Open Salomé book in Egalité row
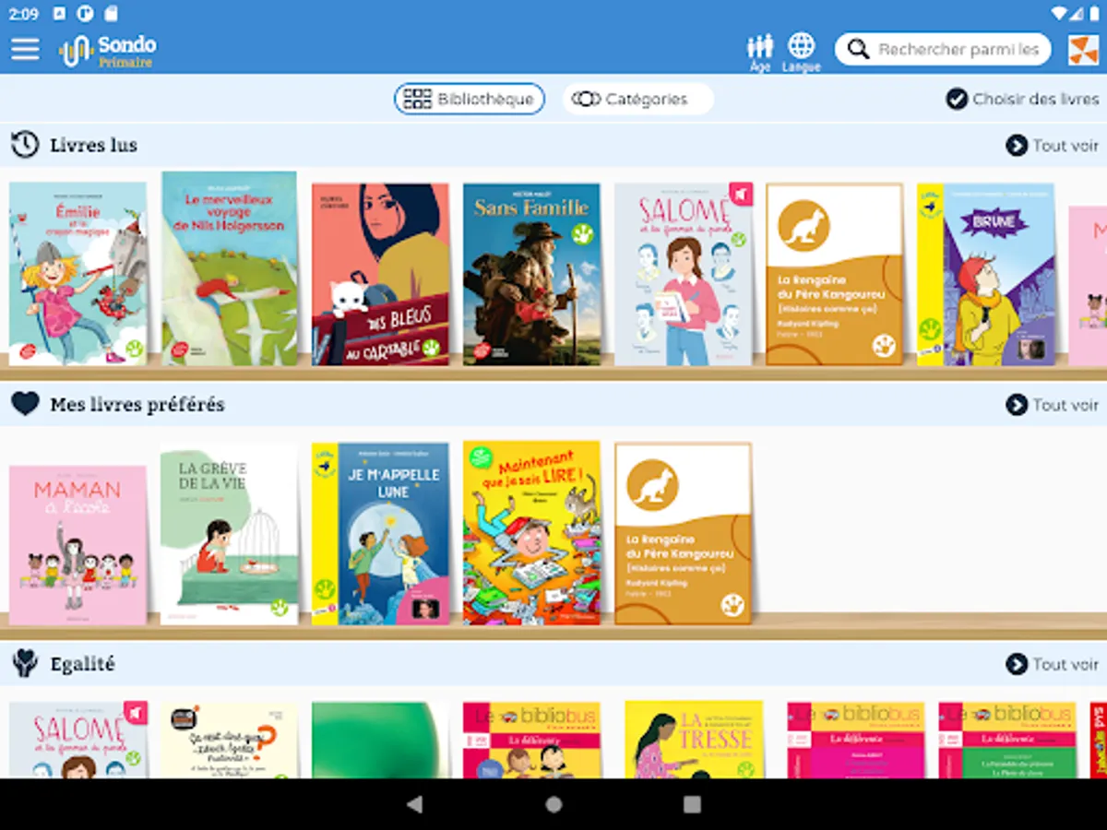The image size is (1107, 830). (x=78, y=740)
